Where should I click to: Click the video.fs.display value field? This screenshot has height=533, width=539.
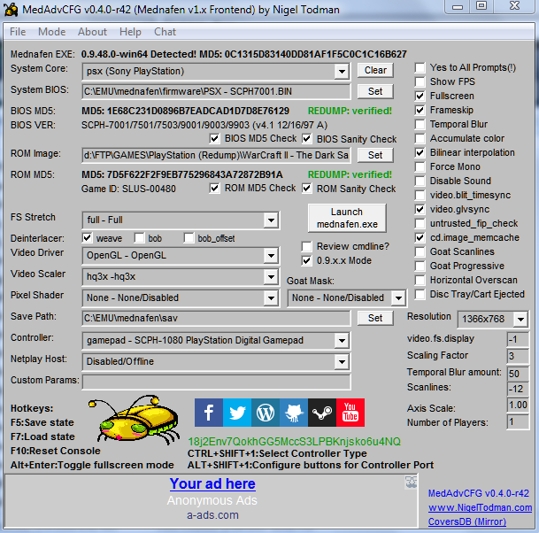pyautogui.click(x=518, y=339)
